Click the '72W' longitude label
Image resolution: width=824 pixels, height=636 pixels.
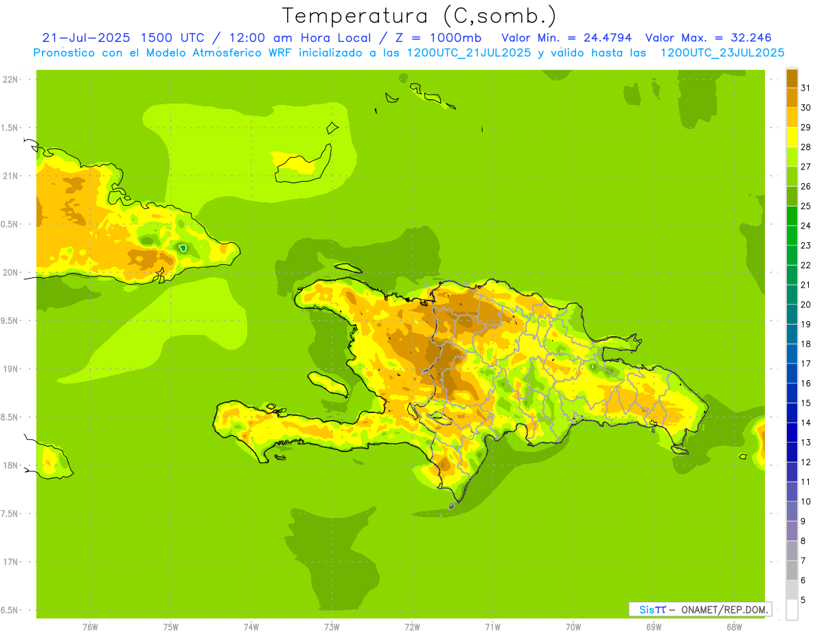412,627
